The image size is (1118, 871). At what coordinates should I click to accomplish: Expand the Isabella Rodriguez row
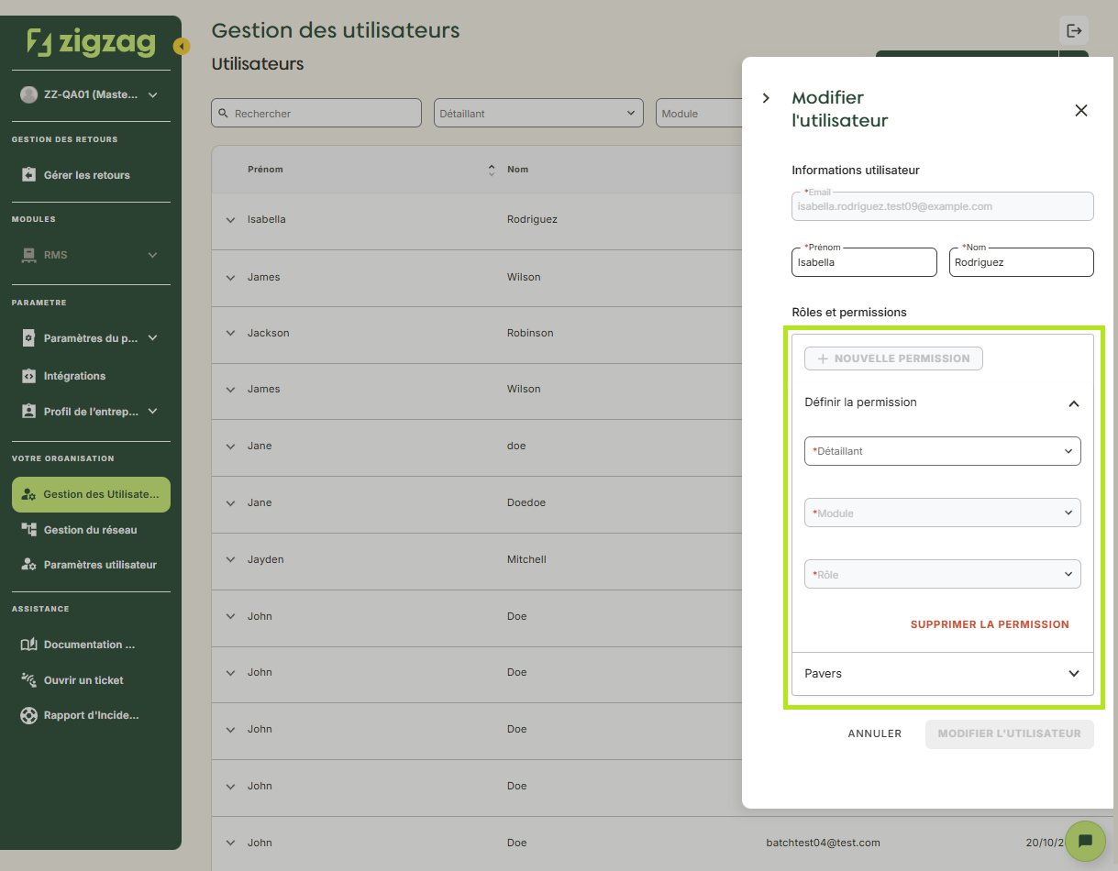pos(230,220)
